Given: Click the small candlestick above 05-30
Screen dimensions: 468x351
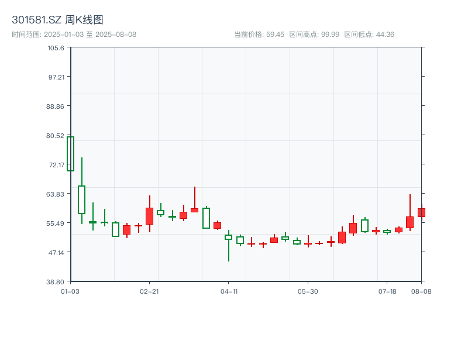Looking at the screenshot, I should pyautogui.click(x=308, y=243).
